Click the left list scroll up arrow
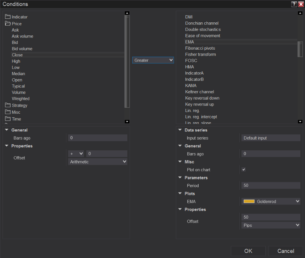The width and height of the screenshot is (305, 258). 127,13
